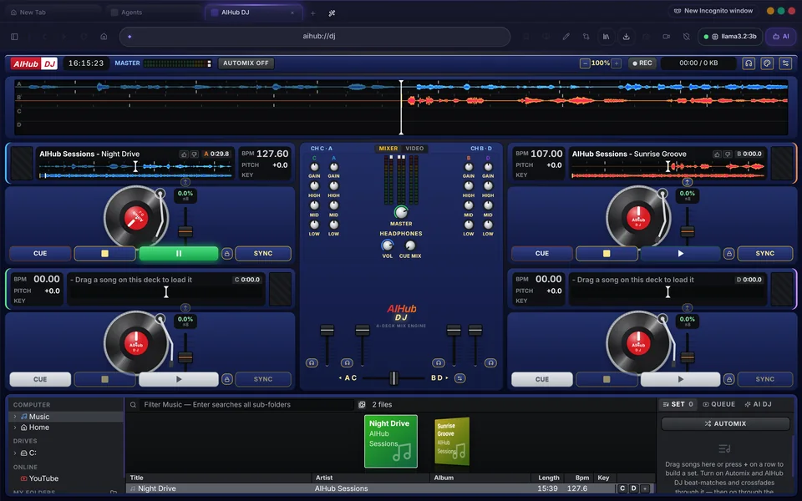Viewport: 802px width, 501px height.
Task: Switch to the MIXER tab
Action: pyautogui.click(x=388, y=149)
